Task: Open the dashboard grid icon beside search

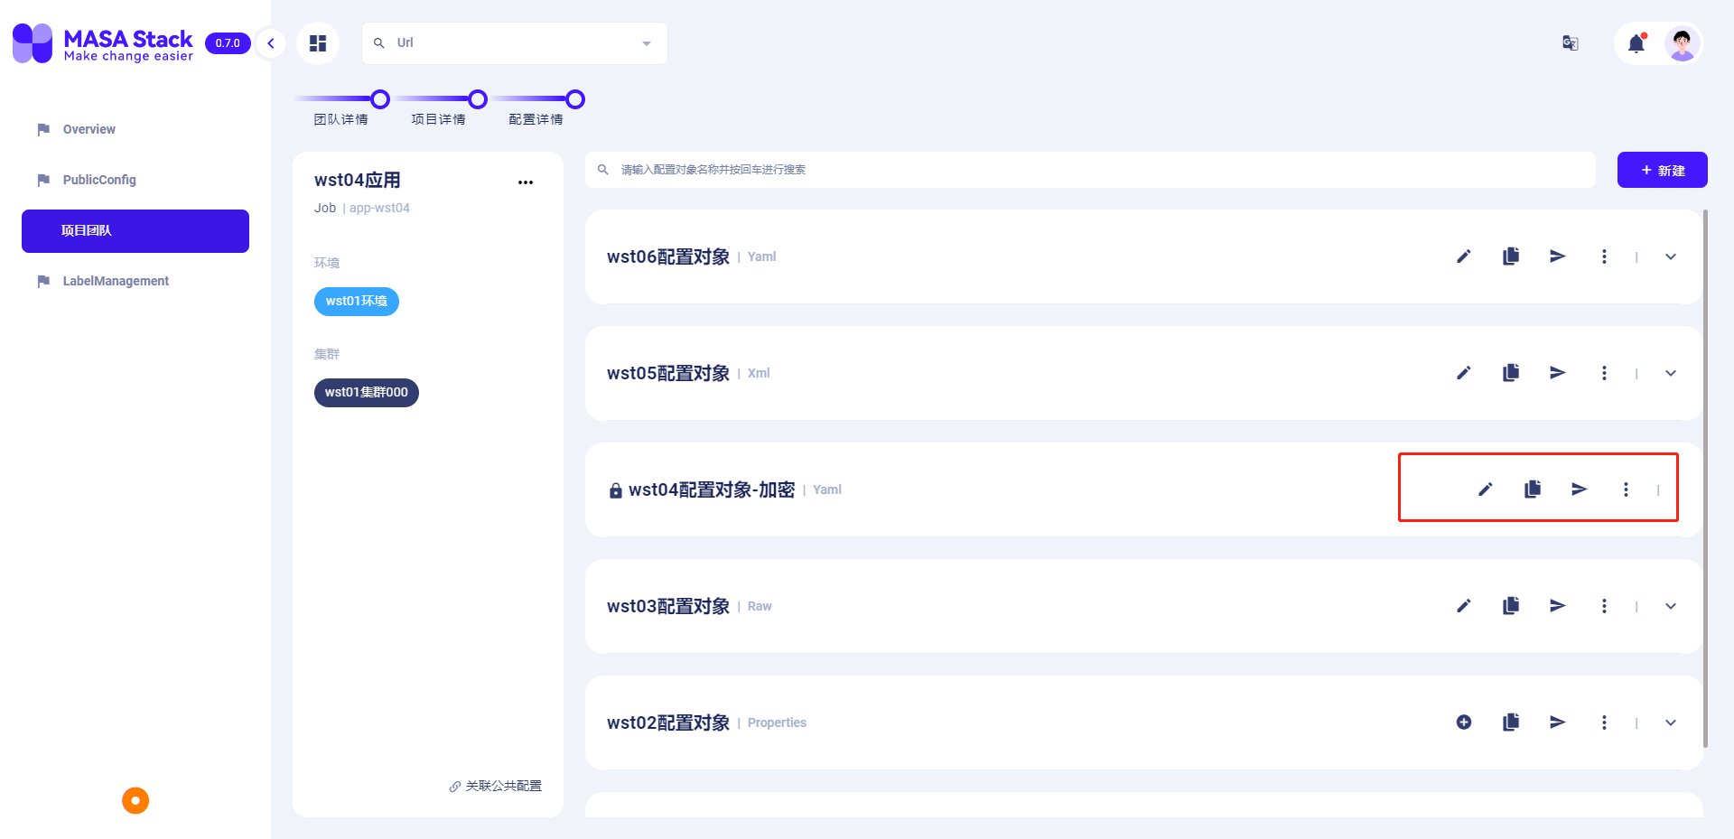Action: click(317, 42)
